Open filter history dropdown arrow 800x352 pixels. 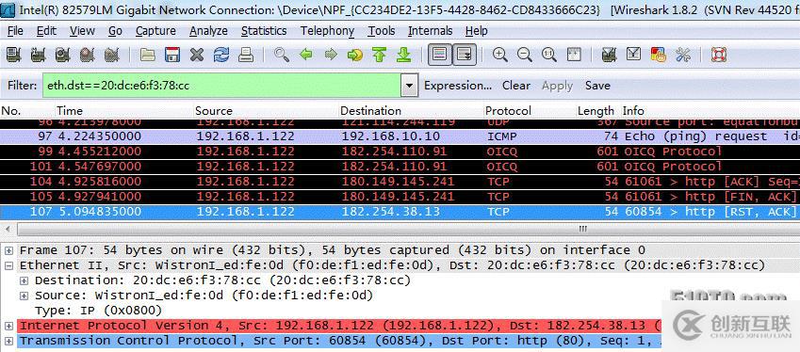tap(409, 86)
